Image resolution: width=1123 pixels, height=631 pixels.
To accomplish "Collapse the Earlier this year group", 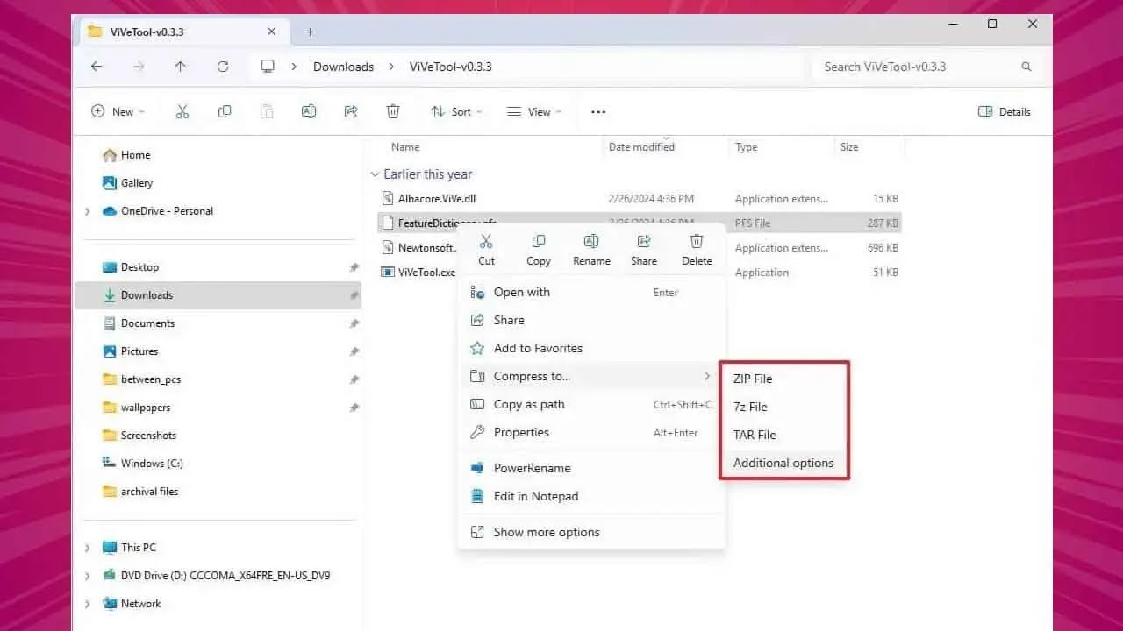I will (x=375, y=174).
